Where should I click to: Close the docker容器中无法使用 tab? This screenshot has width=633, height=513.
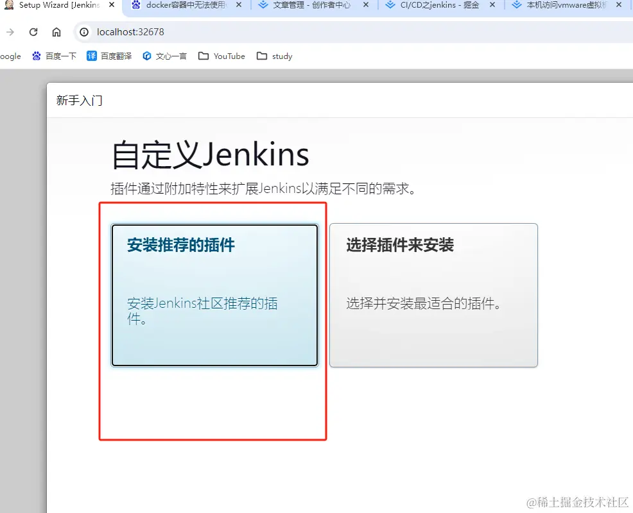click(239, 5)
